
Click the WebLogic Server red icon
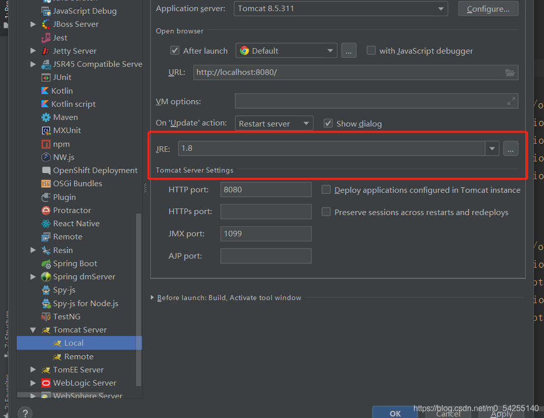(46, 383)
